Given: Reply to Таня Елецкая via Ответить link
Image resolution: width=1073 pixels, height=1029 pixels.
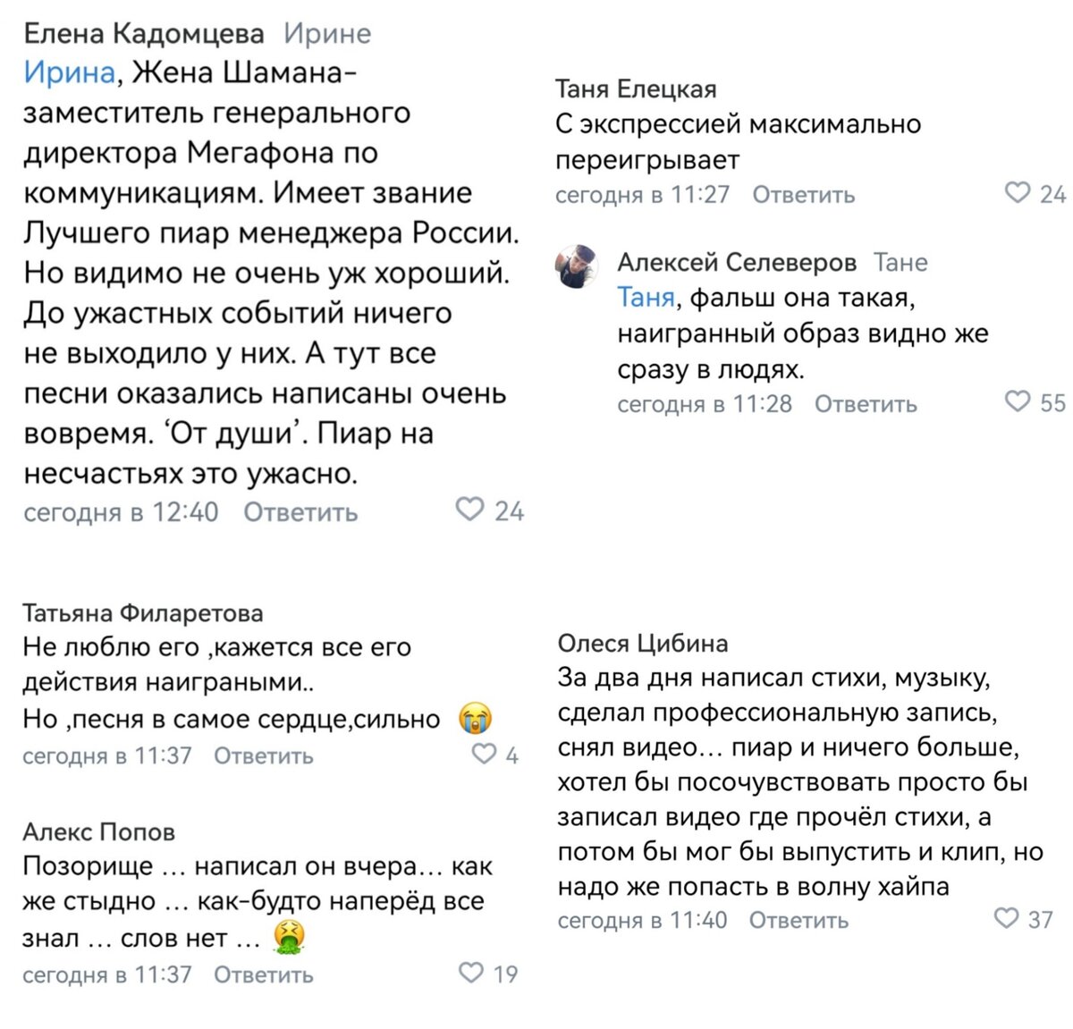Looking at the screenshot, I should (x=805, y=193).
